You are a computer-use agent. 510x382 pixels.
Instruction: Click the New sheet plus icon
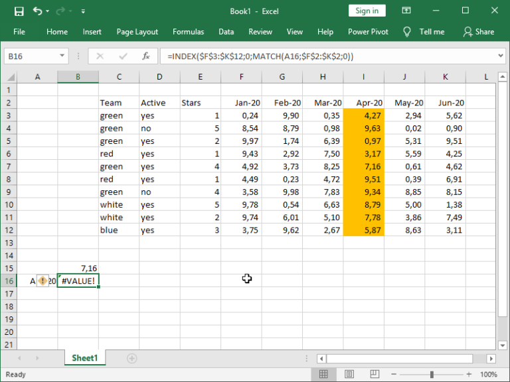(x=131, y=358)
